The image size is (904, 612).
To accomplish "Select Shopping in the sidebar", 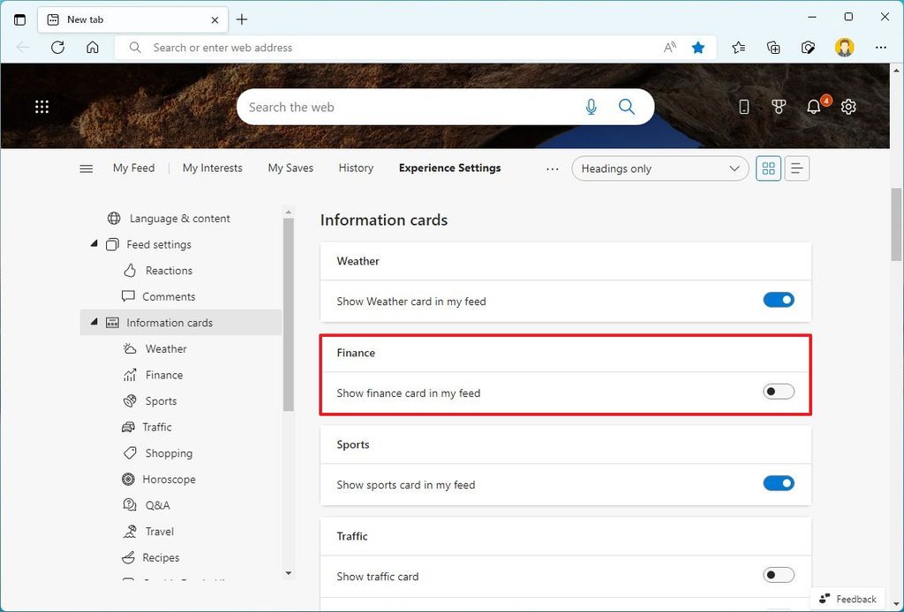I will 168,452.
